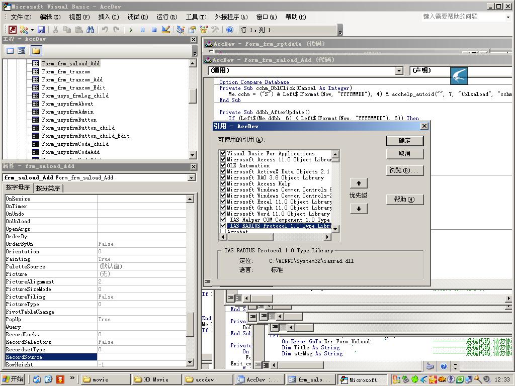Select Form_usysfrmAbout in project tree
This screenshot has height=386, width=515.
tap(67, 104)
